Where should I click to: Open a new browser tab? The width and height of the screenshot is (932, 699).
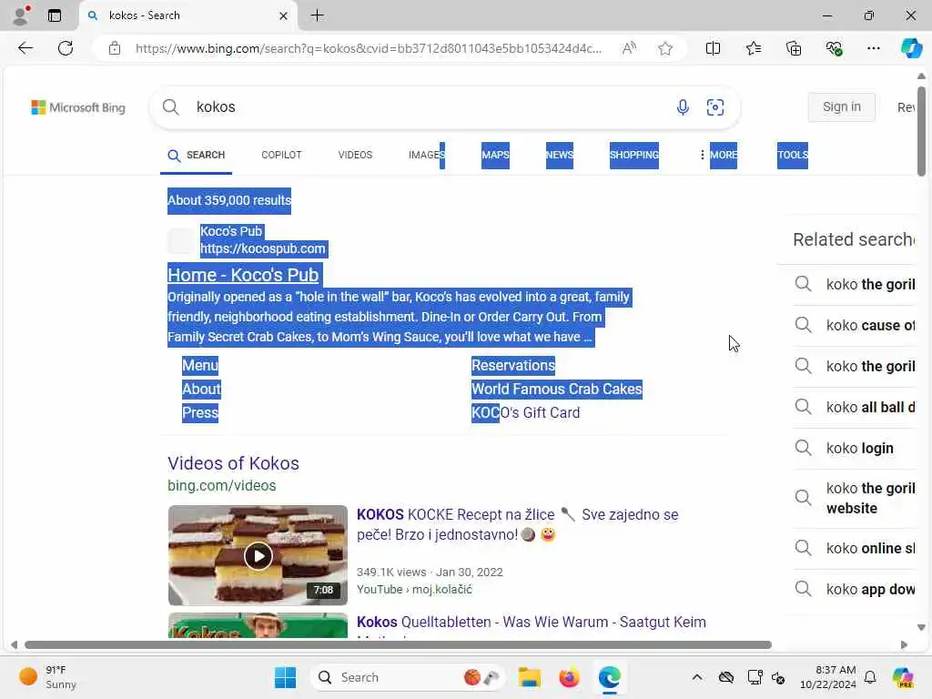(318, 15)
